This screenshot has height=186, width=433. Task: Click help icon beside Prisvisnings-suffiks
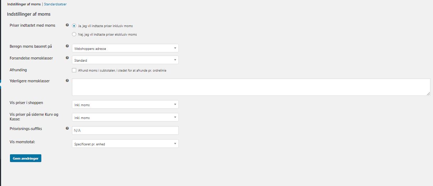[x=67, y=128]
